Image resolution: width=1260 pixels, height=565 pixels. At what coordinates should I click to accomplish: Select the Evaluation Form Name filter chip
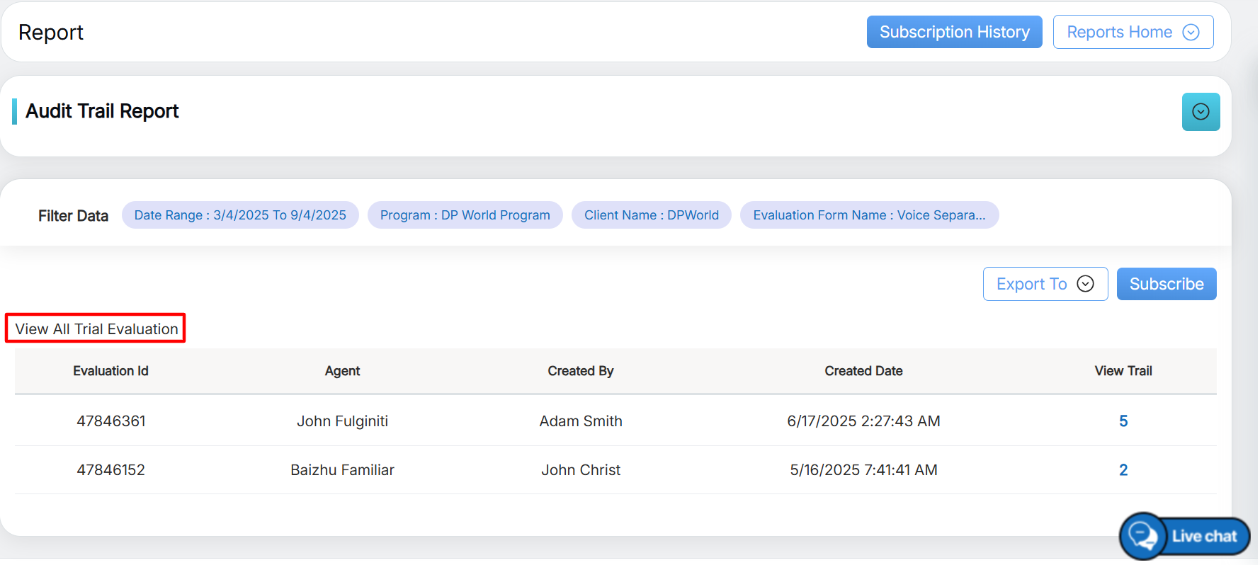click(868, 215)
